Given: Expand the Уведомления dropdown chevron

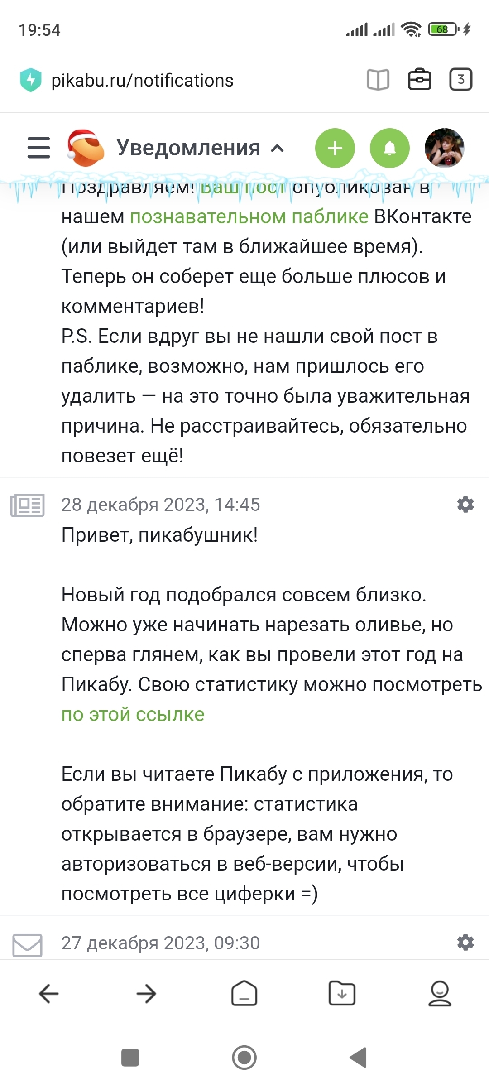Looking at the screenshot, I should click(x=278, y=148).
